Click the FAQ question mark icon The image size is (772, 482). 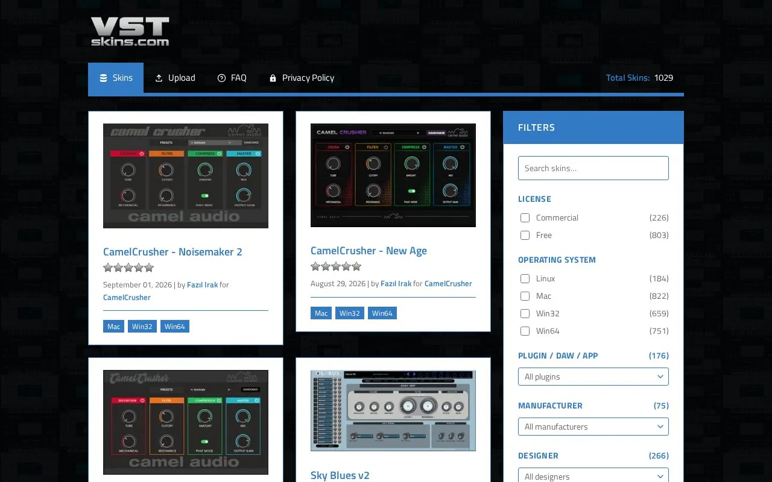[x=221, y=78]
